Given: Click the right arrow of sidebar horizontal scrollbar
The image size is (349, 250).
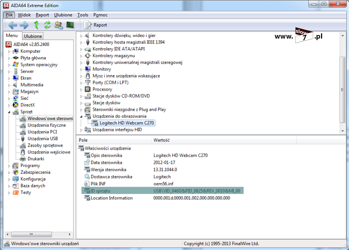Looking at the screenshot, I should pos(70,234).
